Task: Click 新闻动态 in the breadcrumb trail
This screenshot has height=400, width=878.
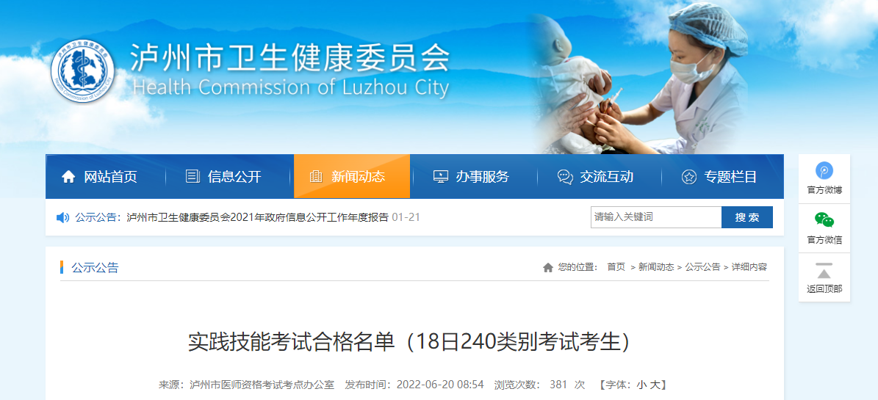Action: (x=656, y=267)
